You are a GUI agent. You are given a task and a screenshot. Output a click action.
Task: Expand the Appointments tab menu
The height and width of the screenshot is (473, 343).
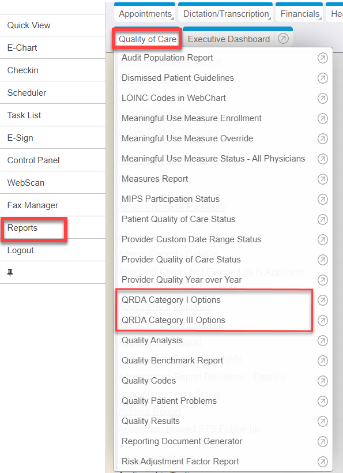click(x=145, y=14)
